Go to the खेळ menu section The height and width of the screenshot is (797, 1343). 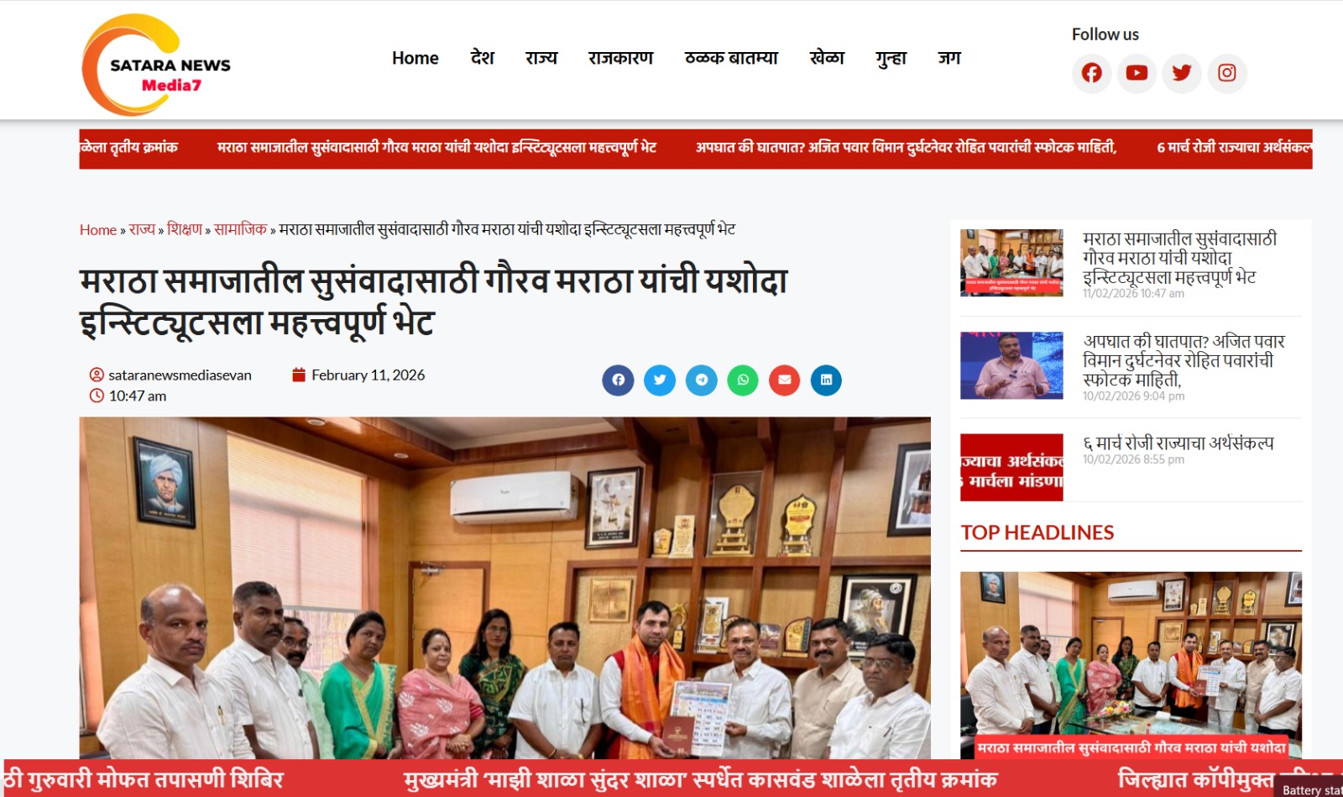[x=827, y=58]
